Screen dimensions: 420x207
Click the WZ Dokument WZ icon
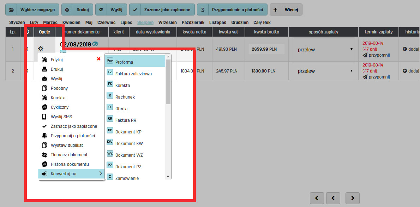[110, 154]
